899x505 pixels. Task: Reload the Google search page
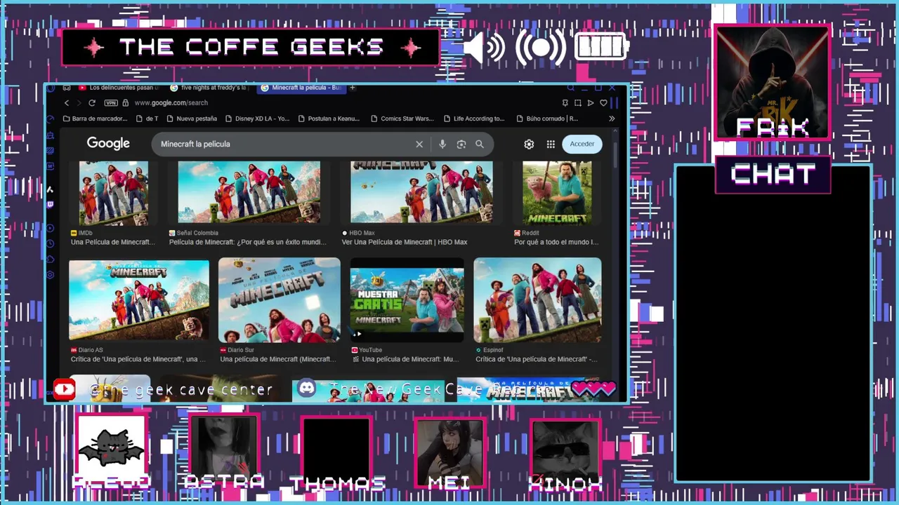point(91,102)
